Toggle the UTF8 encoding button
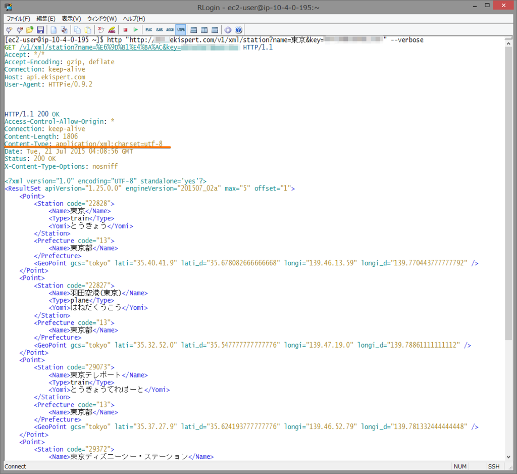 (x=181, y=30)
